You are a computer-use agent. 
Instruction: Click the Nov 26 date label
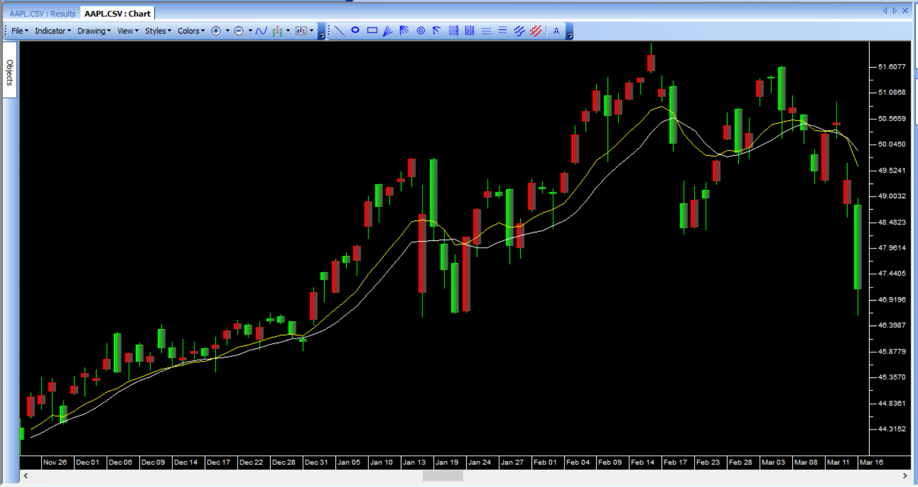(x=55, y=462)
